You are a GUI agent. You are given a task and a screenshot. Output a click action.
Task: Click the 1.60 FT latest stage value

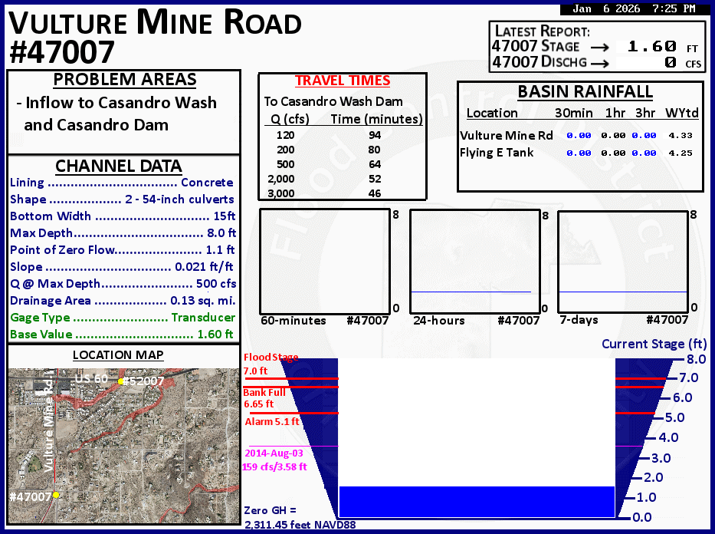(651, 47)
